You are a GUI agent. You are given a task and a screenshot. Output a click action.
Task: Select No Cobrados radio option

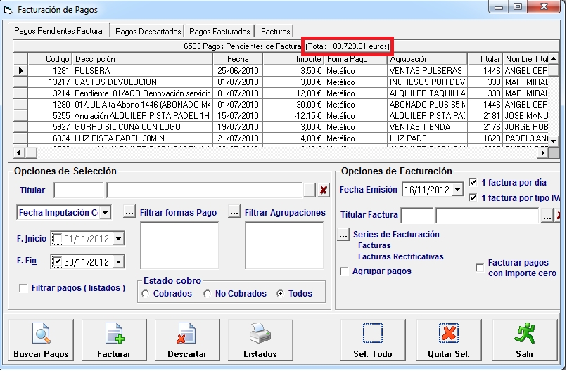(x=208, y=293)
